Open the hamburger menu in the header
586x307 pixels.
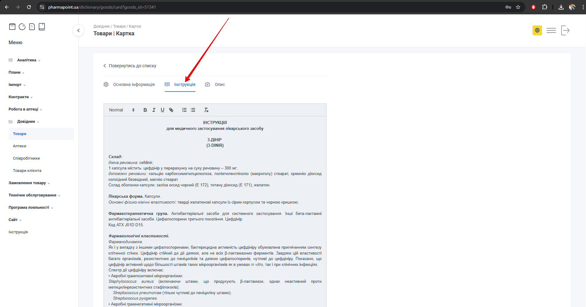pos(551,30)
